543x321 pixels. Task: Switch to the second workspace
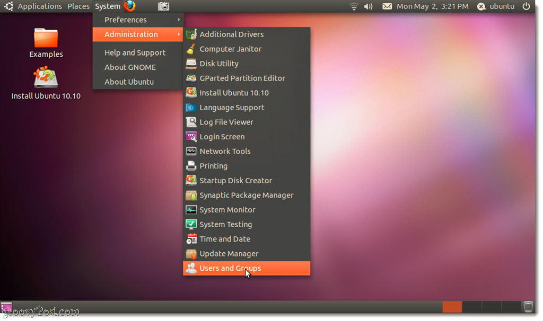(x=472, y=307)
